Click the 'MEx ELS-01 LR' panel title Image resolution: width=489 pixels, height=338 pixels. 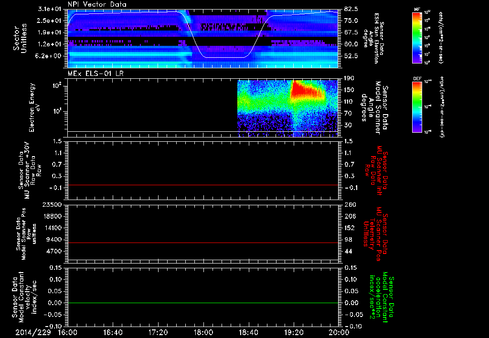click(x=96, y=74)
